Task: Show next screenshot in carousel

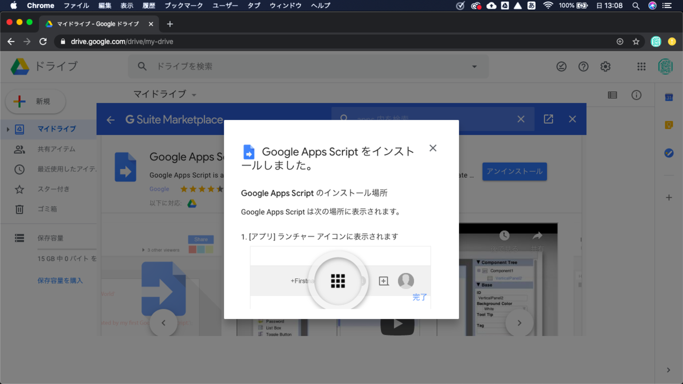Action: click(x=519, y=322)
